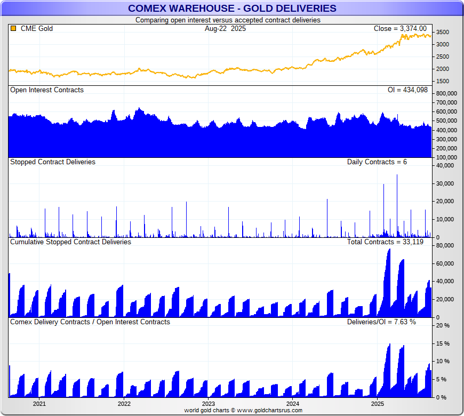Click the 600,000 open interest axis tick

click(446, 111)
